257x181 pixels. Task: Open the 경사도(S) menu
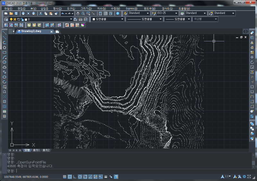coord(167,8)
